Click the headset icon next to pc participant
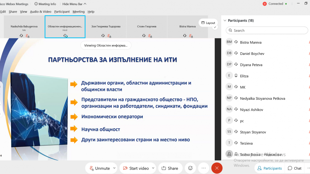 [236, 121]
